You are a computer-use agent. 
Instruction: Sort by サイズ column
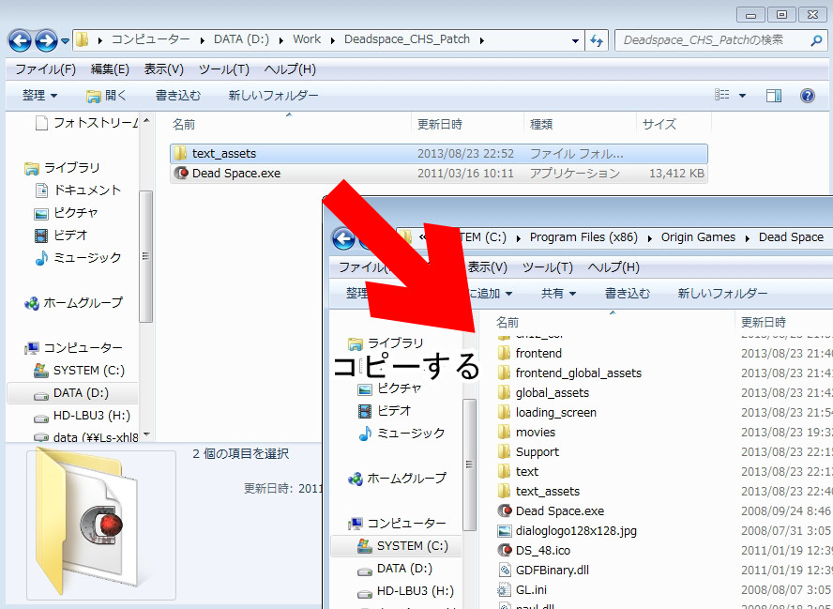(x=659, y=125)
